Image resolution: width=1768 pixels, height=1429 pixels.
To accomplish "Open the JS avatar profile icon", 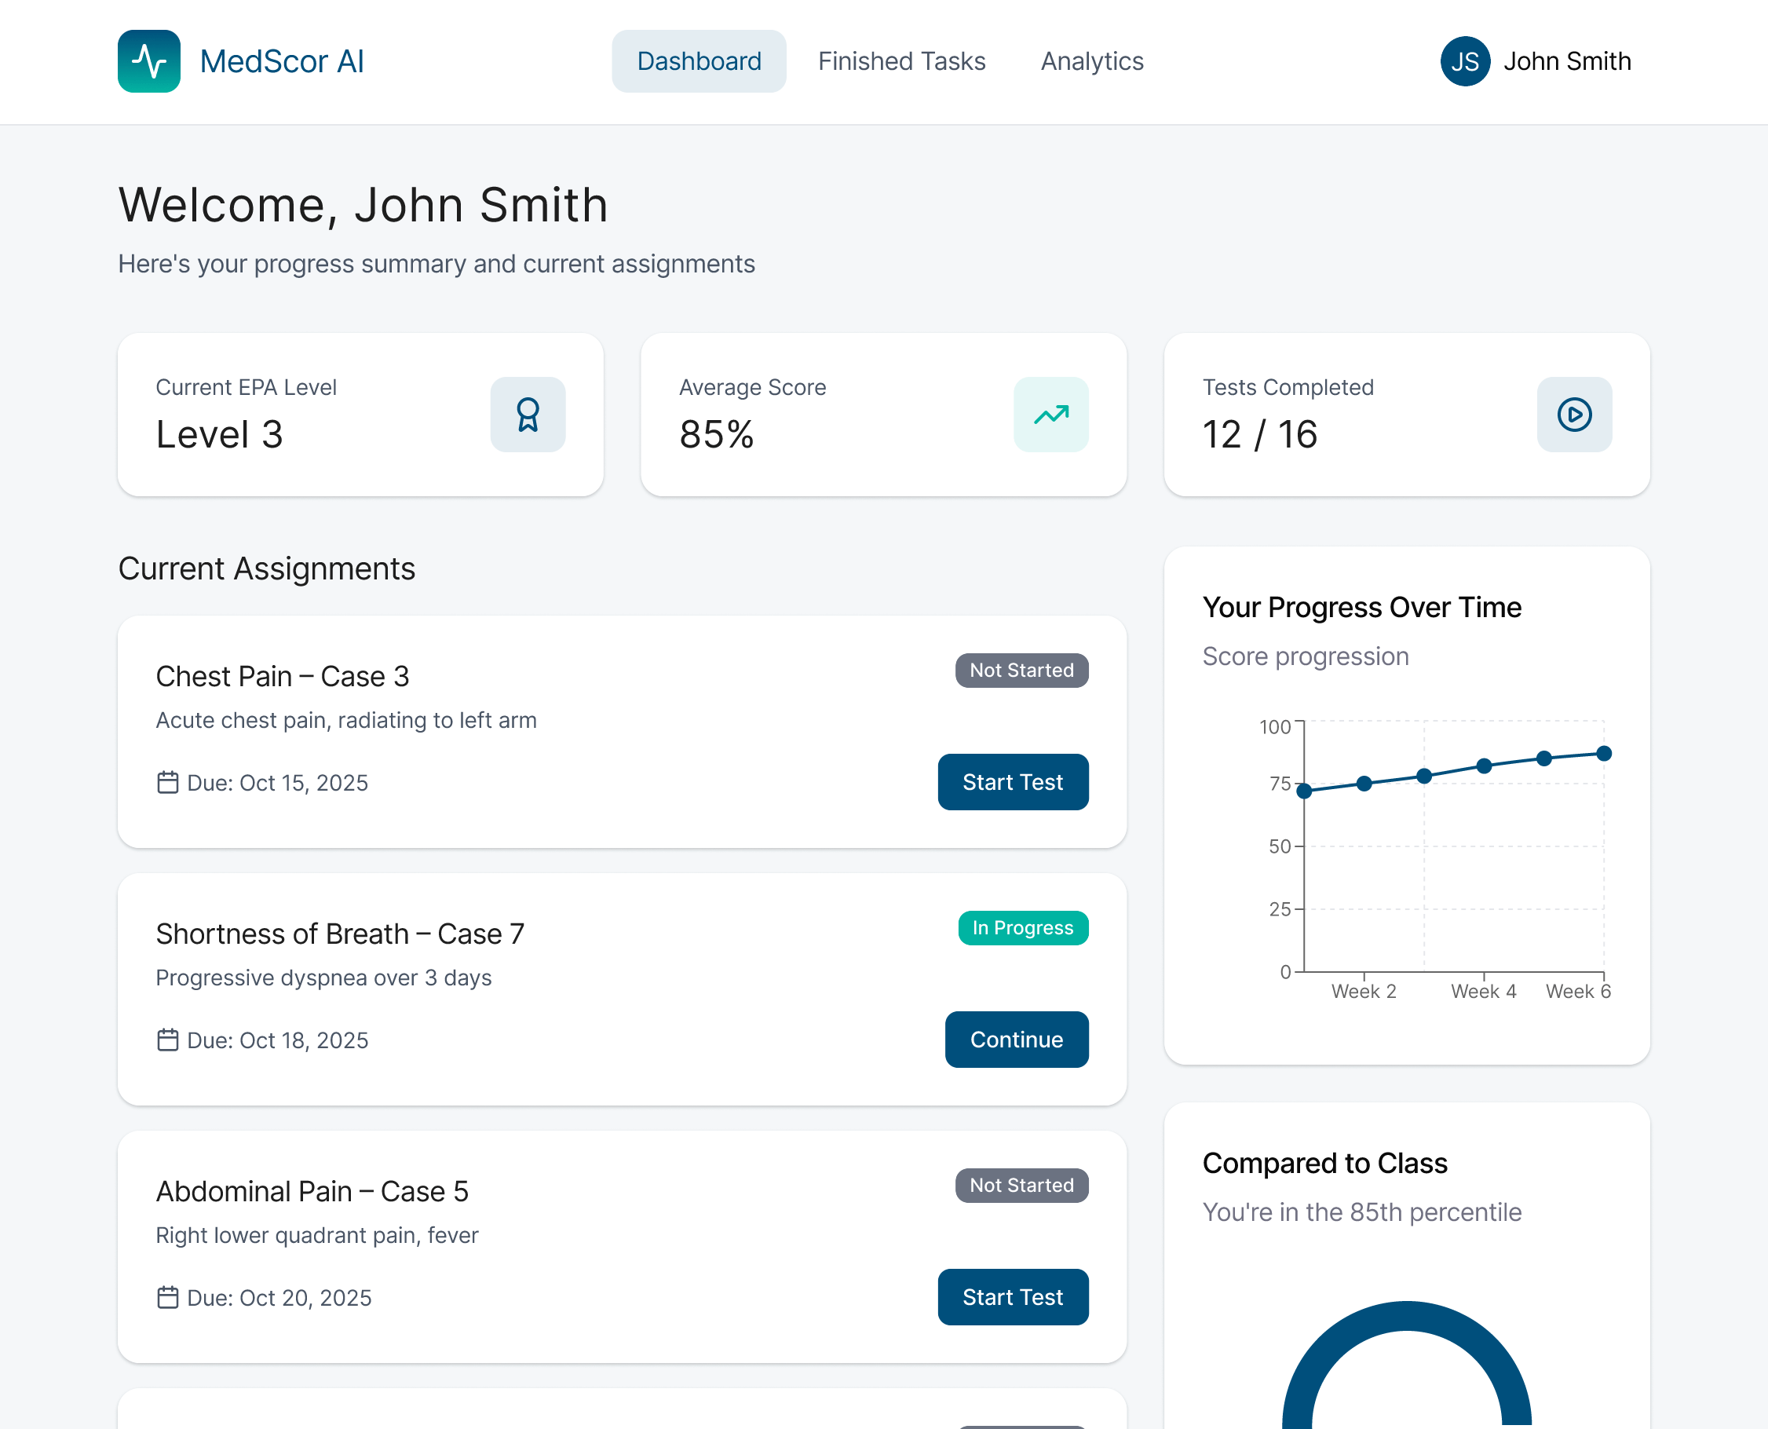I will click(1464, 61).
